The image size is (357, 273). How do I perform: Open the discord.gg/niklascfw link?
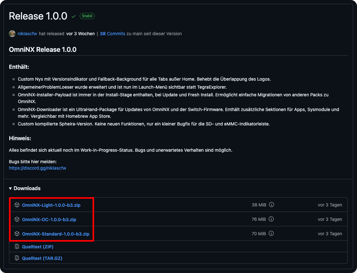[37, 168]
